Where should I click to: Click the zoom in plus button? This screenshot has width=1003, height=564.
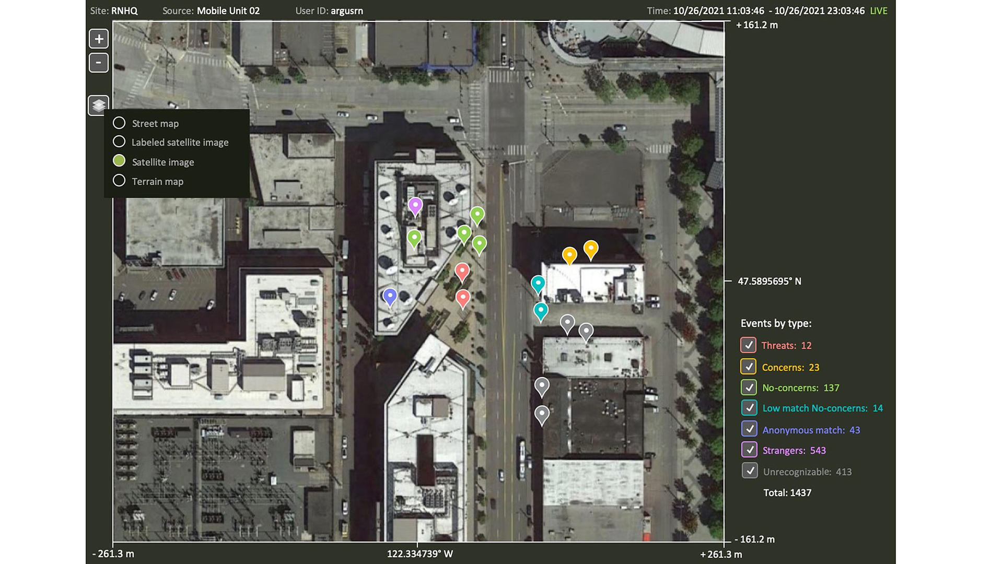click(99, 39)
